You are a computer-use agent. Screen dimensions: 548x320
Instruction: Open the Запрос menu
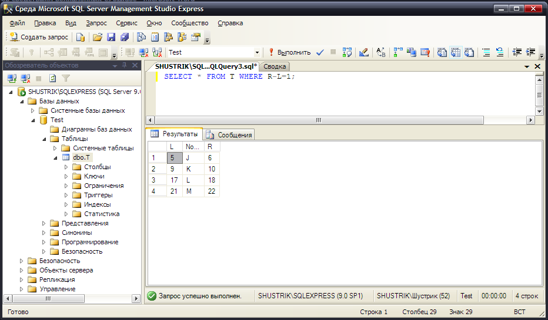96,23
